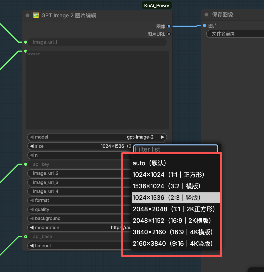
Task: Click previous arrow on size widget
Action: click(x=32, y=146)
